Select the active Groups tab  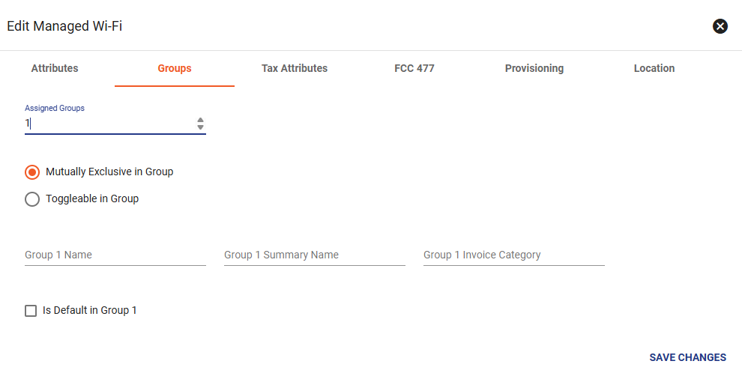pyautogui.click(x=175, y=68)
